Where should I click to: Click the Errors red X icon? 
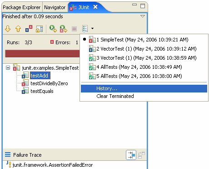coord(52,42)
